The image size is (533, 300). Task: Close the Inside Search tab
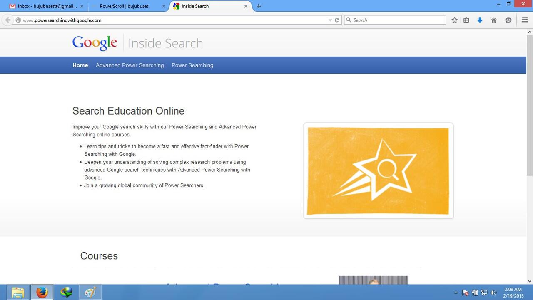pos(246,6)
